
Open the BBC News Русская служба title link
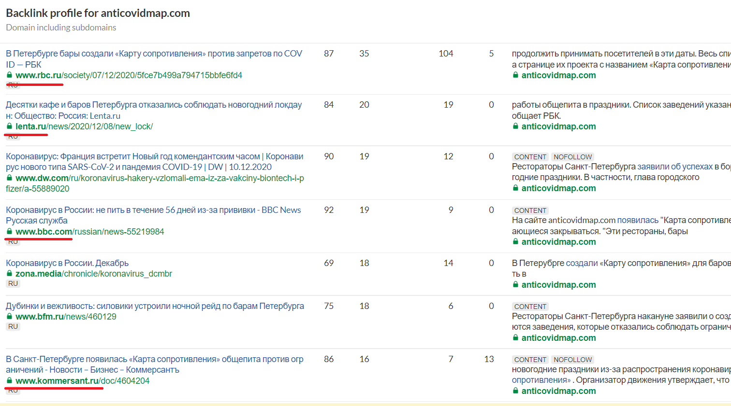coord(153,215)
